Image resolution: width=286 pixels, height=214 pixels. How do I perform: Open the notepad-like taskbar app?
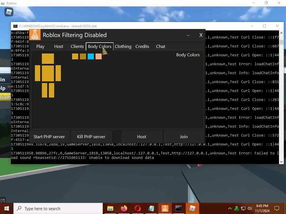[x=151, y=208]
